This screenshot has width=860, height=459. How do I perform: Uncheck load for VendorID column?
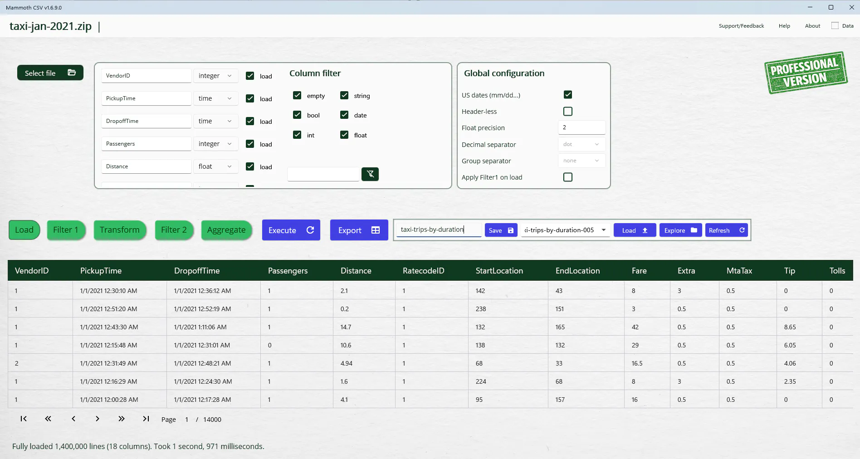point(250,76)
